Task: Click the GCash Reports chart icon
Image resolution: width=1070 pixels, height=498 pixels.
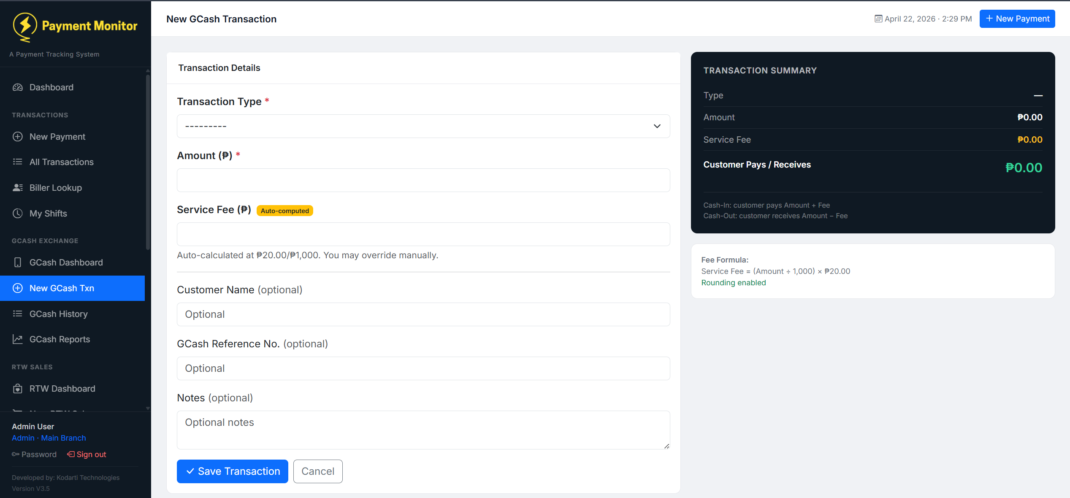Action: pos(17,339)
